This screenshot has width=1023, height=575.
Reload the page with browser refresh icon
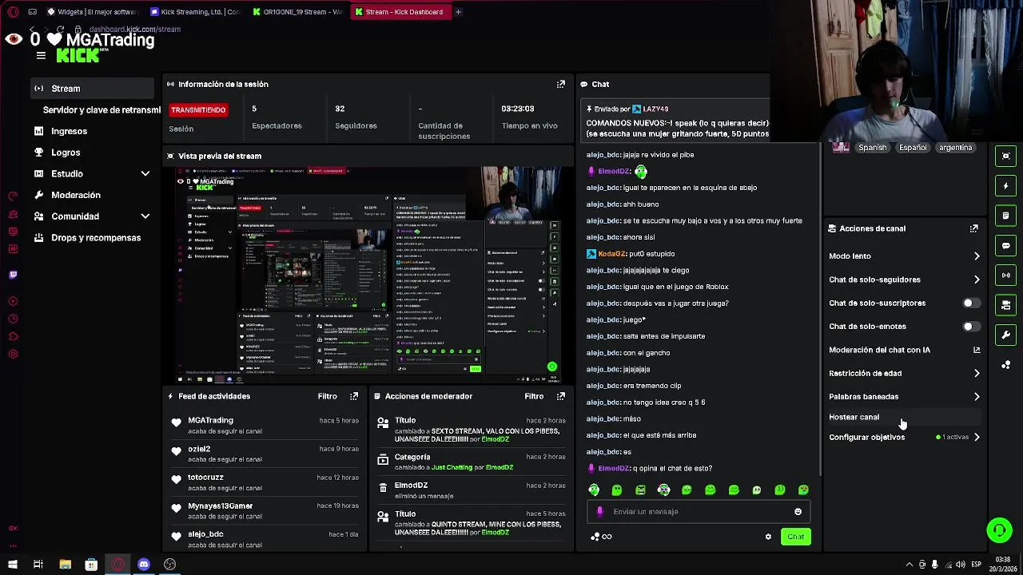(x=60, y=30)
